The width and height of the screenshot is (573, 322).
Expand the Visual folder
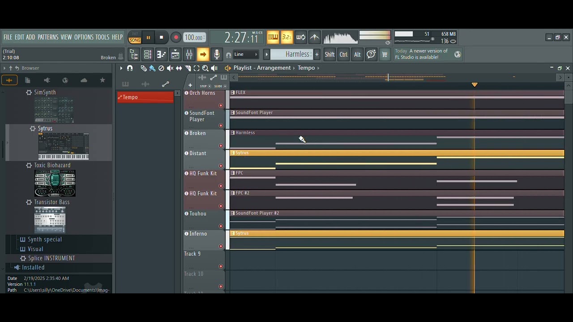coord(31,249)
